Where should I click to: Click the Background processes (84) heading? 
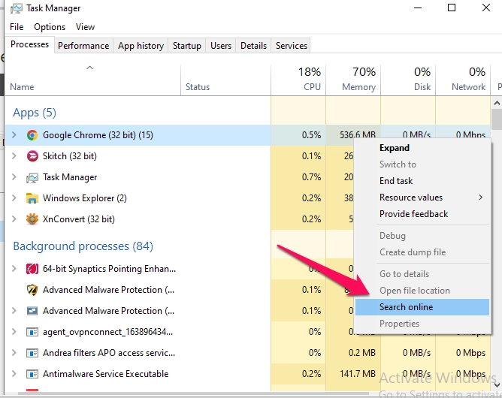tap(83, 246)
